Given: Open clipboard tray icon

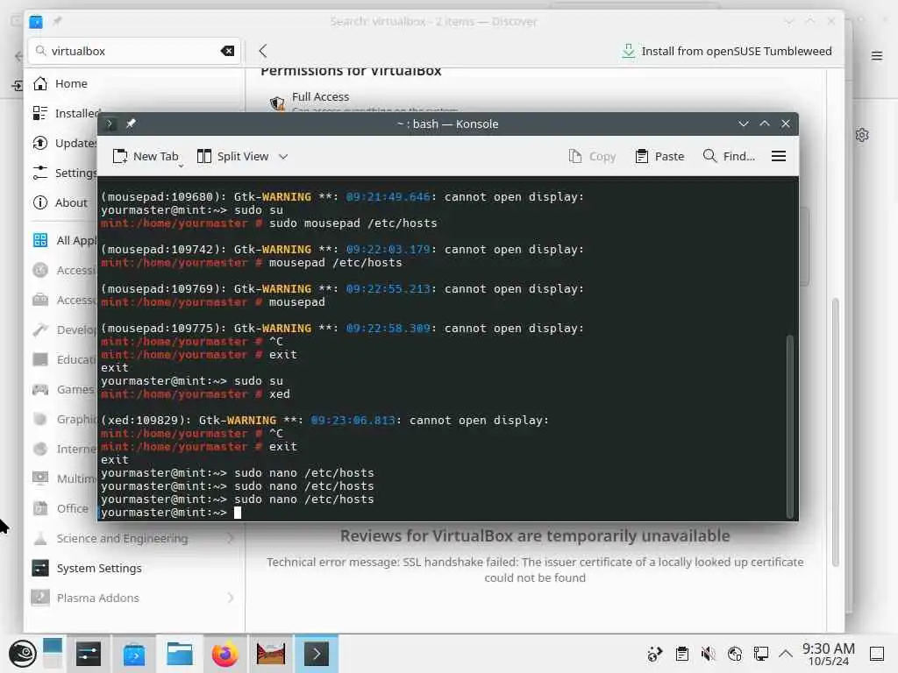Looking at the screenshot, I should pyautogui.click(x=681, y=654).
